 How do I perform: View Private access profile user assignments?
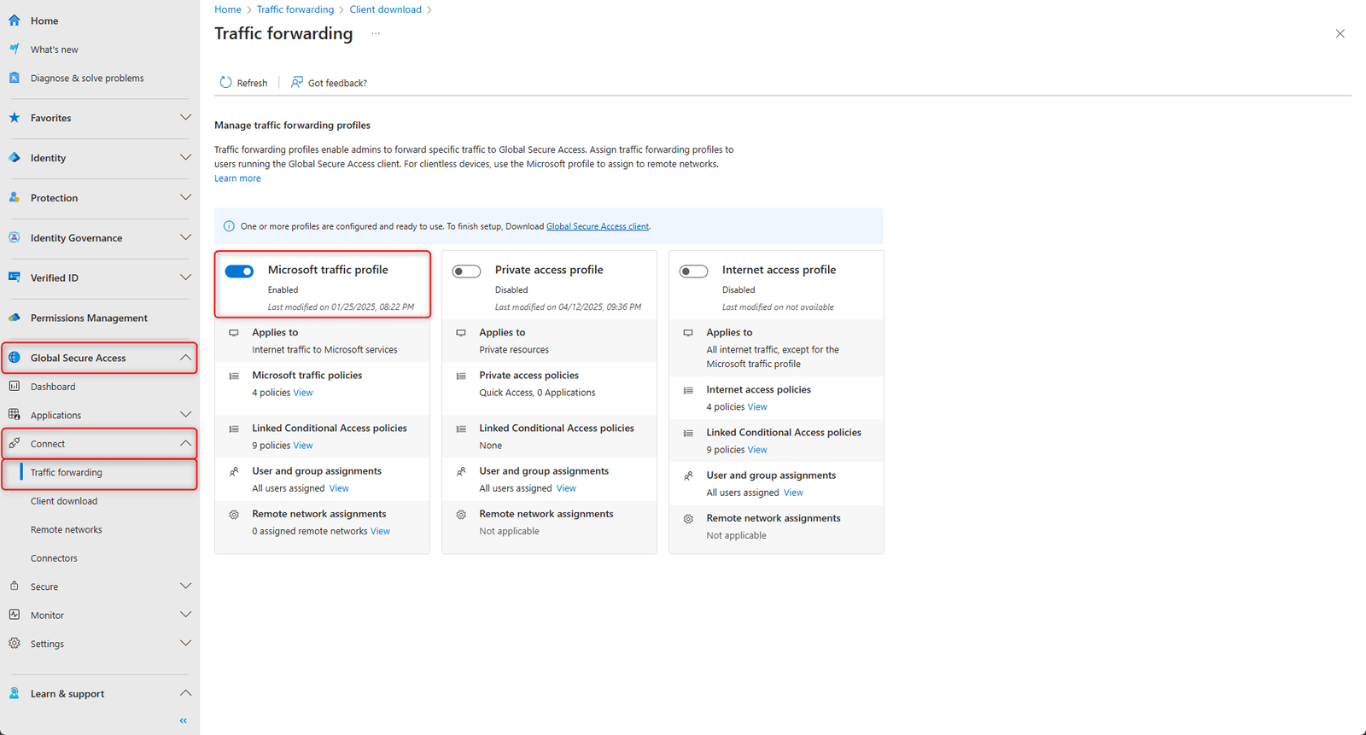pos(566,488)
